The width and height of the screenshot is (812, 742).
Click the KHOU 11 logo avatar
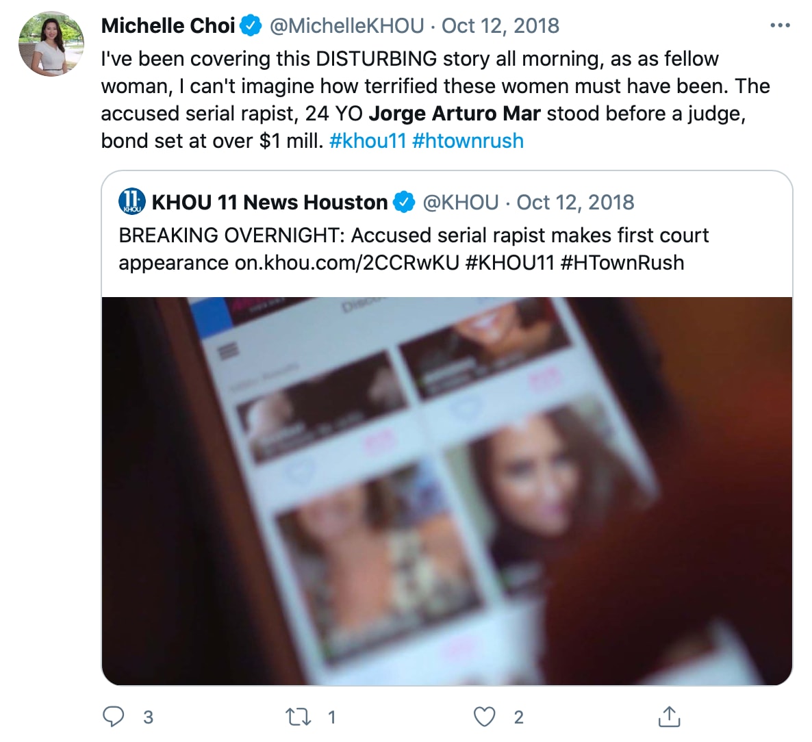pyautogui.click(x=132, y=202)
